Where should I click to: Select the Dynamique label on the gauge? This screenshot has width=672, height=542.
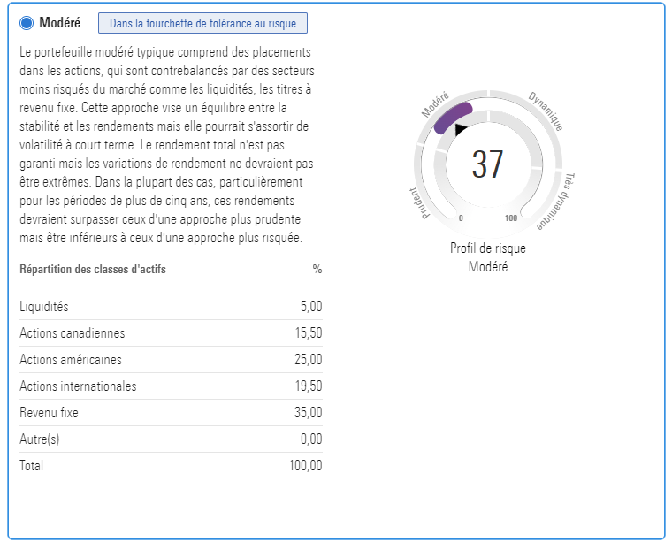546,111
